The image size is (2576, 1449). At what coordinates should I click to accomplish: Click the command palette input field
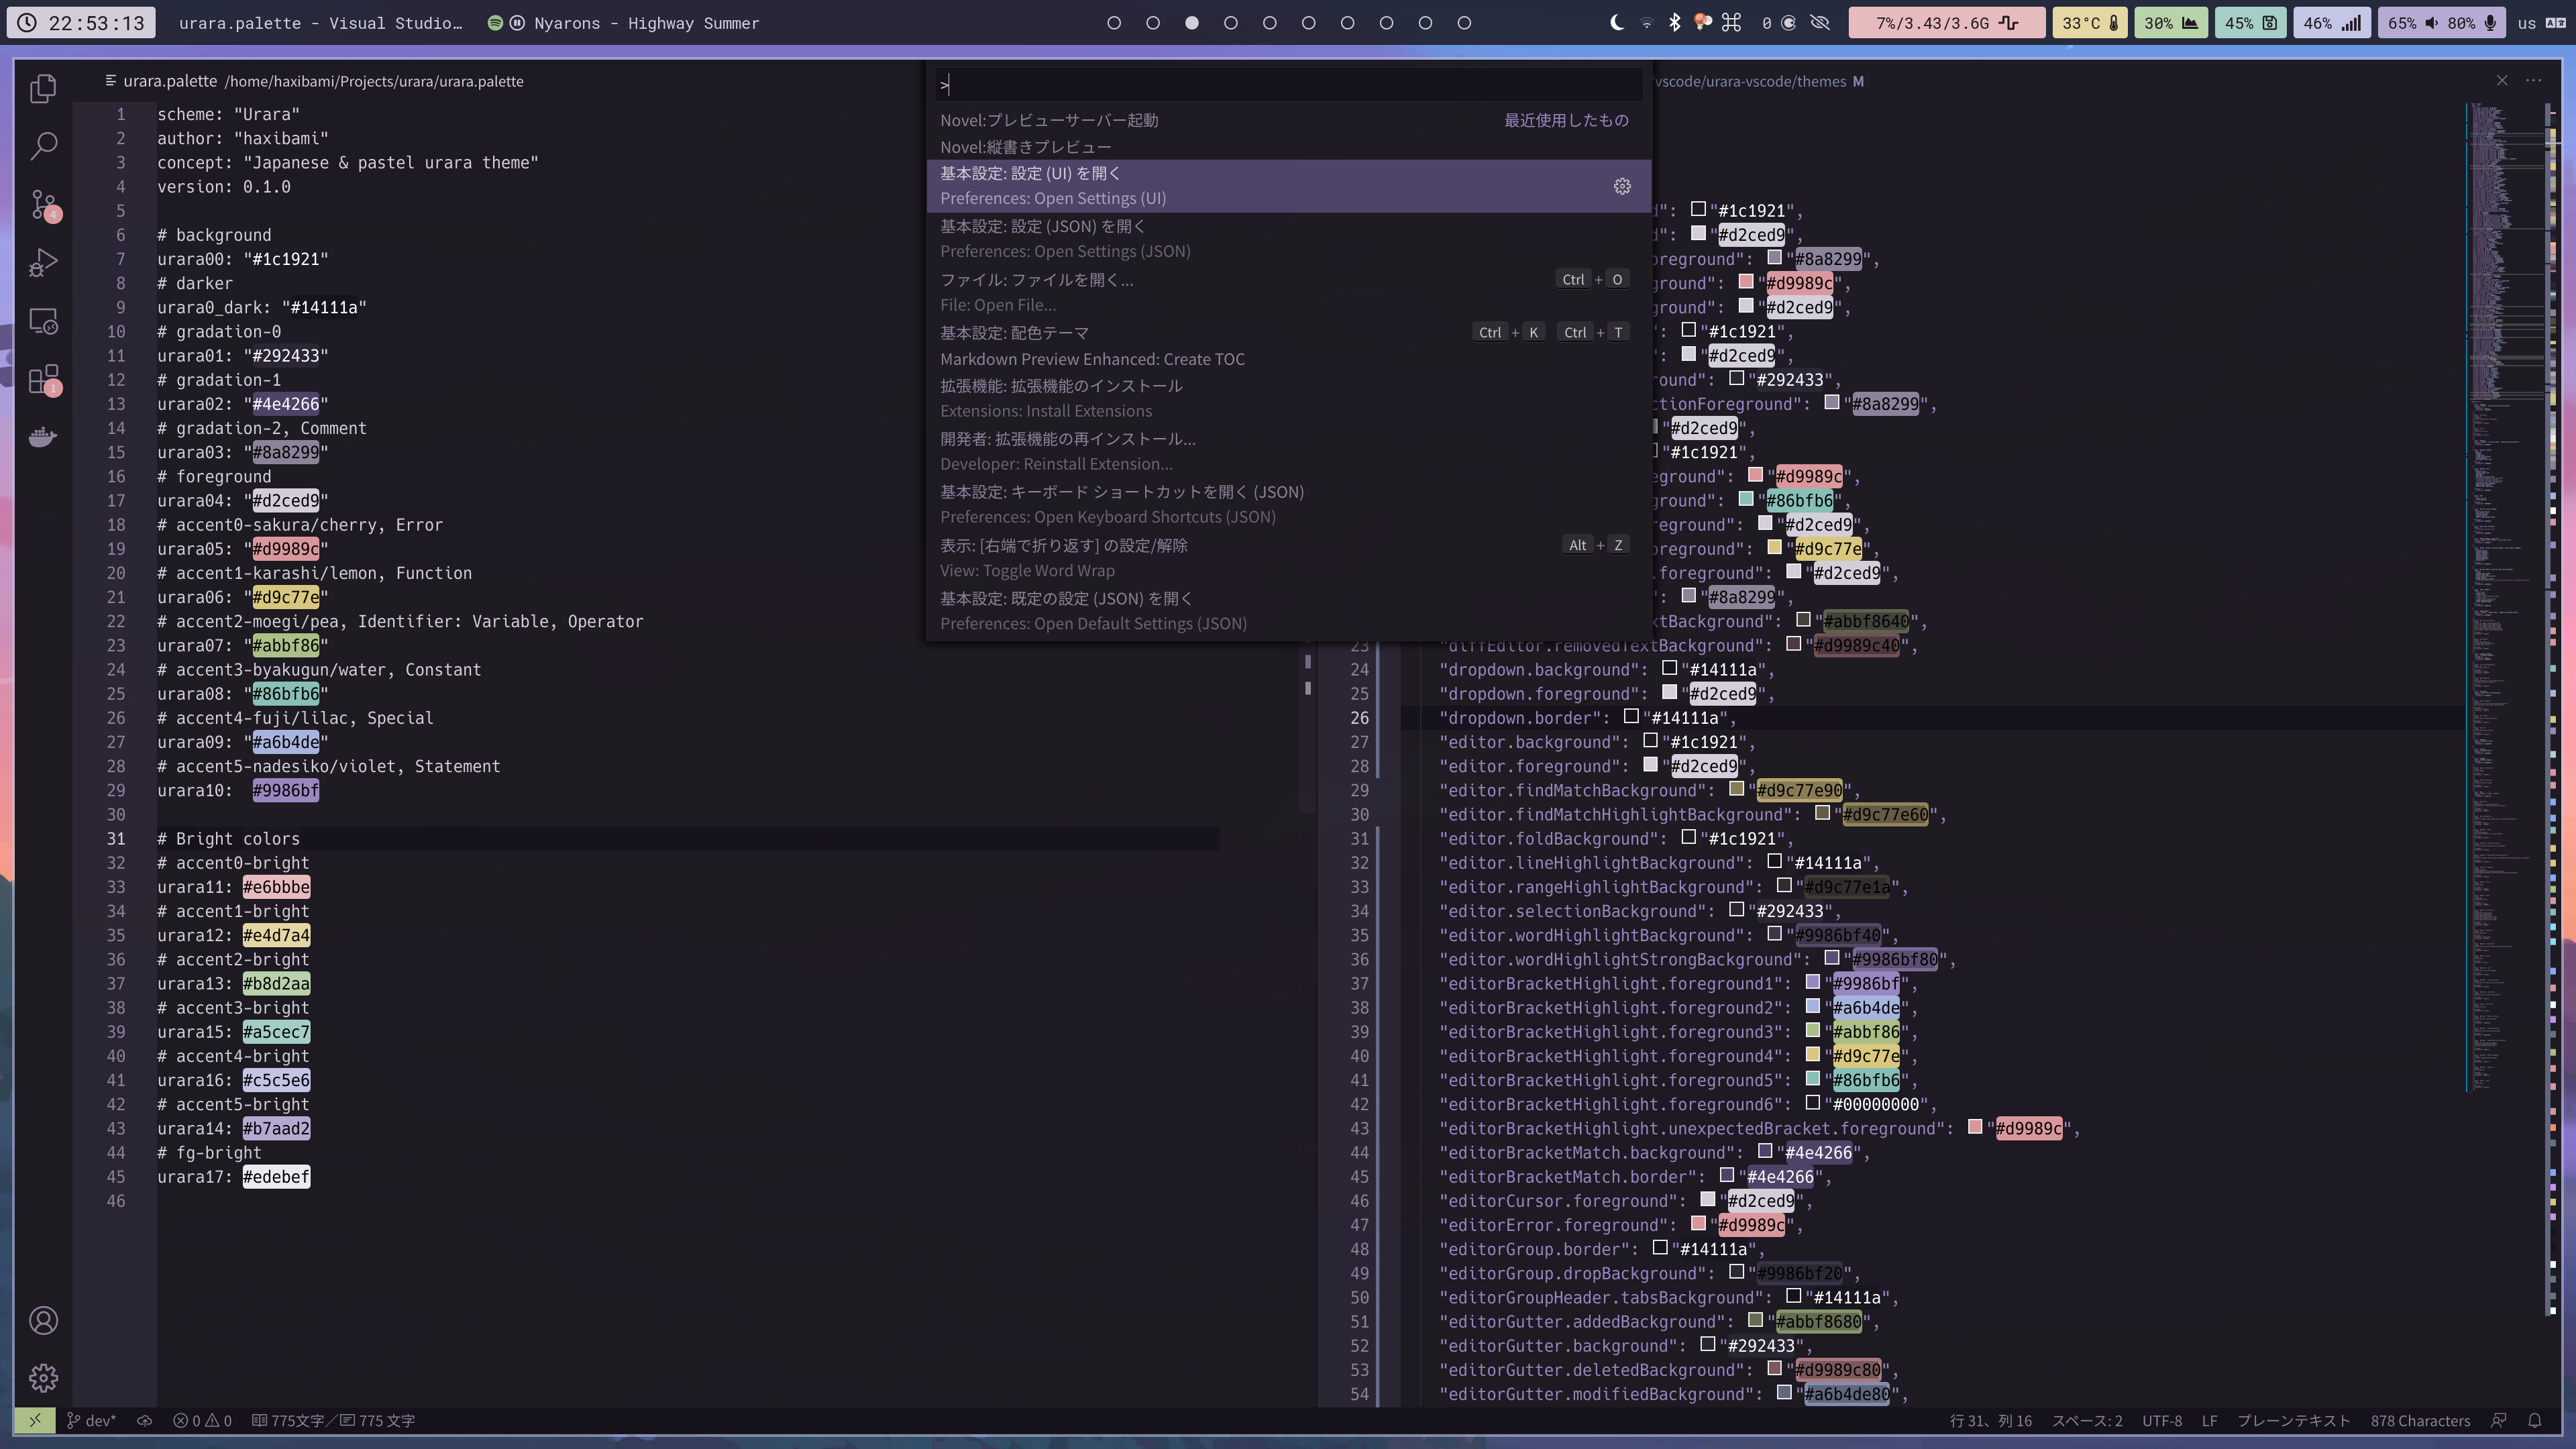point(1288,85)
